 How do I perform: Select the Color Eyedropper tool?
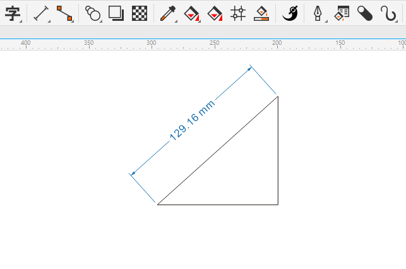point(168,13)
